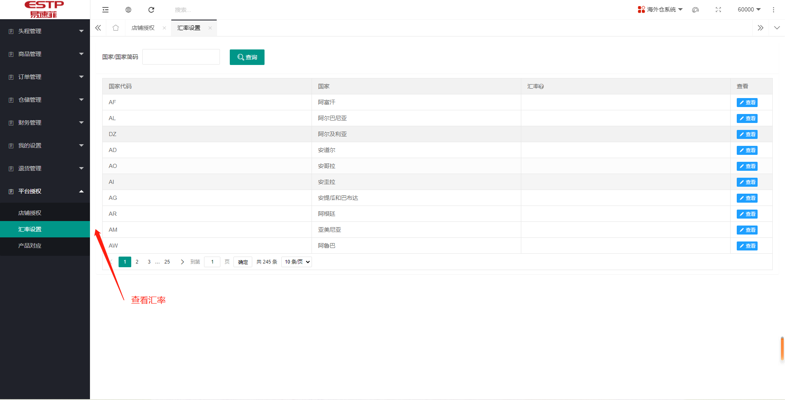The width and height of the screenshot is (785, 400).
Task: Open the 仓储管理 sidebar section
Action: pyautogui.click(x=29, y=99)
